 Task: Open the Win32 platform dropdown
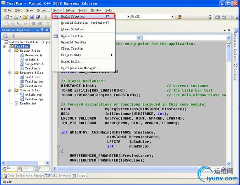pyautogui.click(x=172, y=16)
